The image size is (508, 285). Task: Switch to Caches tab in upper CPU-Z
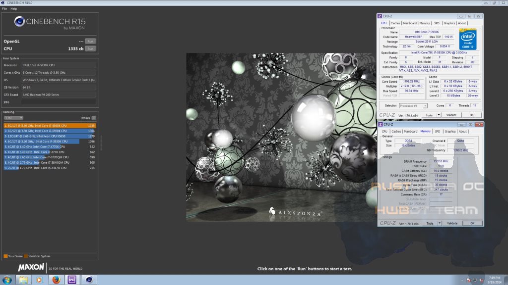395,23
